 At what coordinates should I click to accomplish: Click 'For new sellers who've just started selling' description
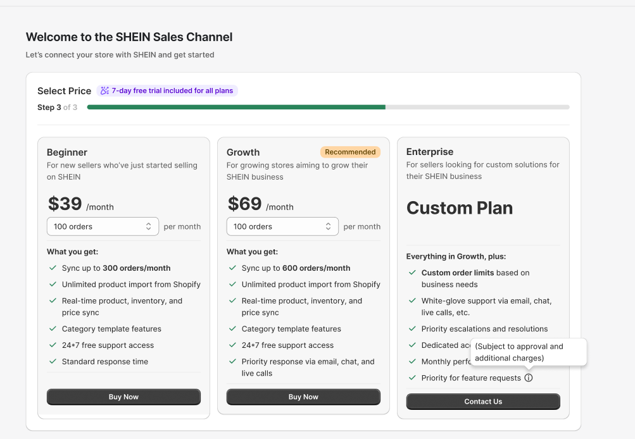point(122,171)
